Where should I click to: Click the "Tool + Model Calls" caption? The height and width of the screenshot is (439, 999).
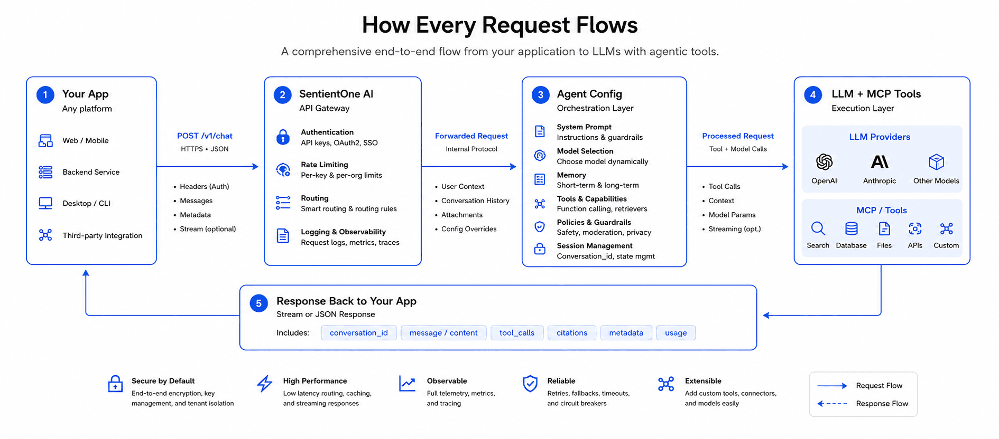point(738,149)
